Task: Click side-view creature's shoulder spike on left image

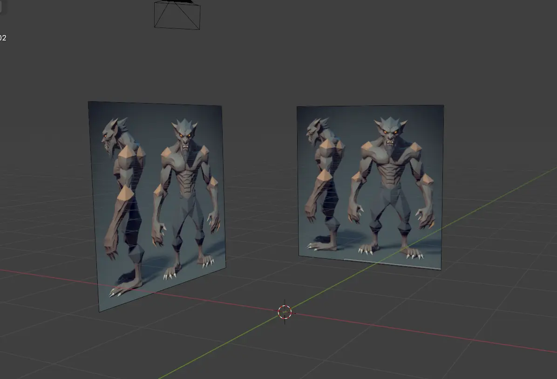Action: (127, 153)
